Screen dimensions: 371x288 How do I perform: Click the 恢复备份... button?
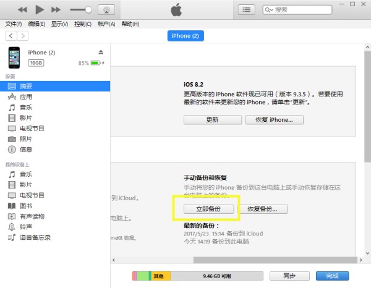(262, 209)
